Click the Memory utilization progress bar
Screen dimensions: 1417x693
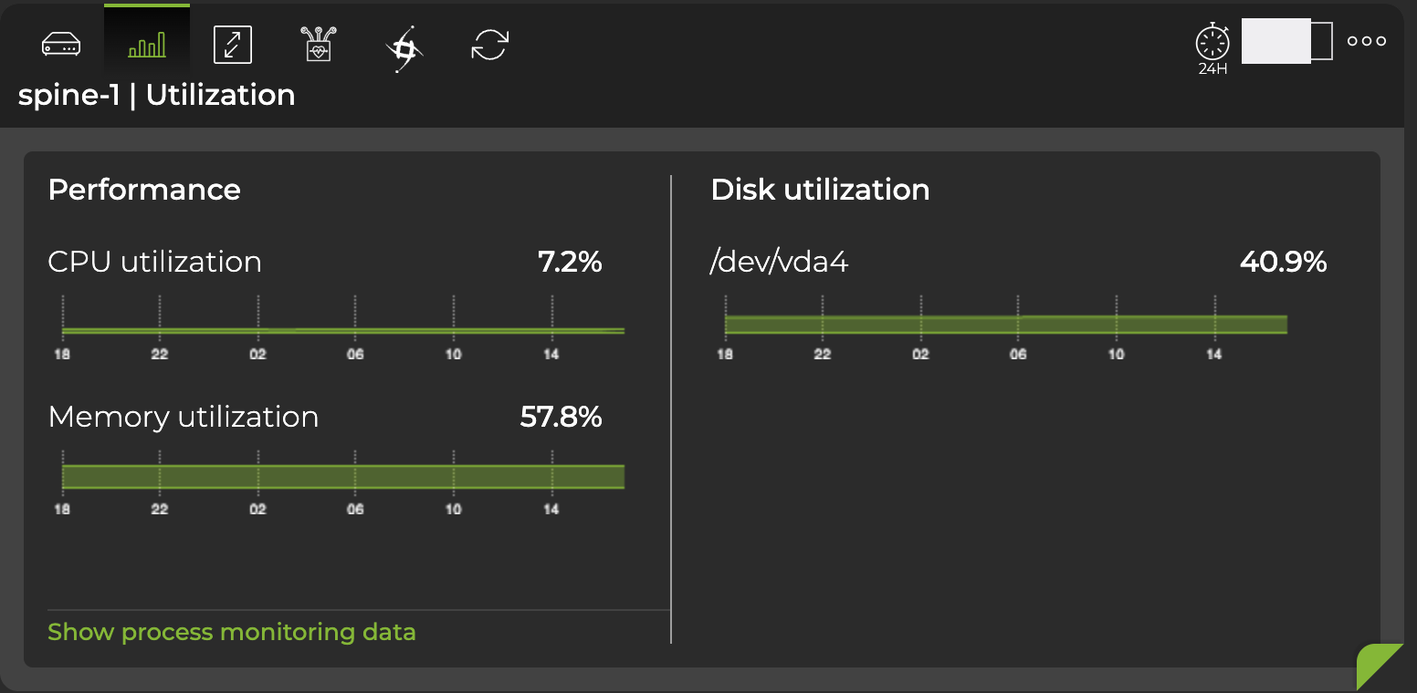point(342,475)
